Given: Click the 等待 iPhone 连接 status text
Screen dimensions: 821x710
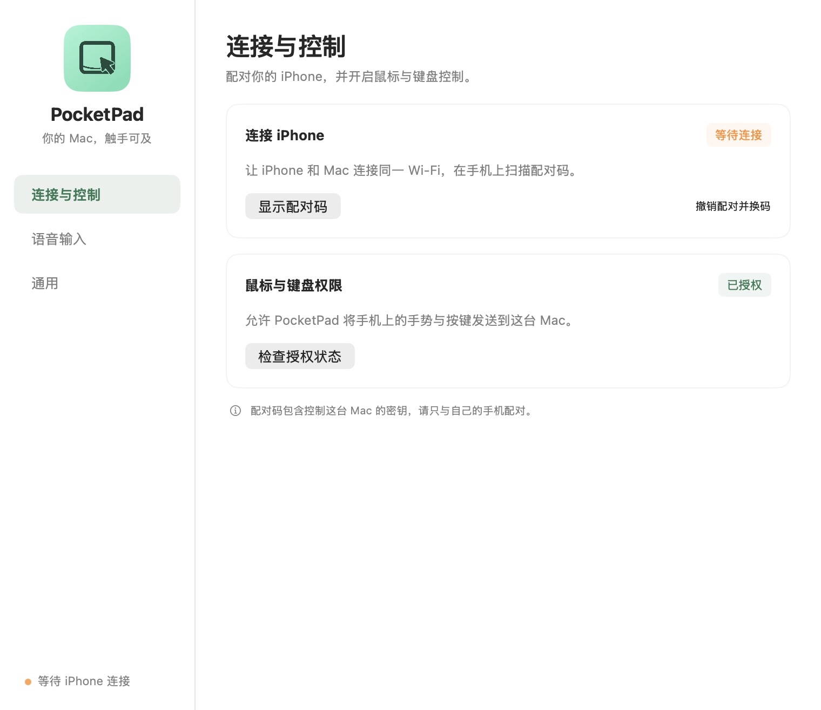Looking at the screenshot, I should tap(84, 681).
